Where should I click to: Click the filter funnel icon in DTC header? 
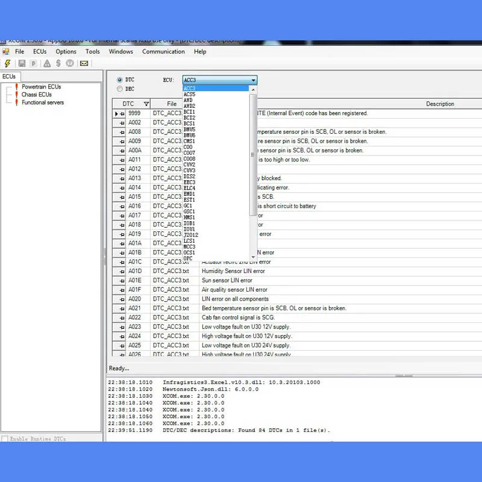pos(146,104)
